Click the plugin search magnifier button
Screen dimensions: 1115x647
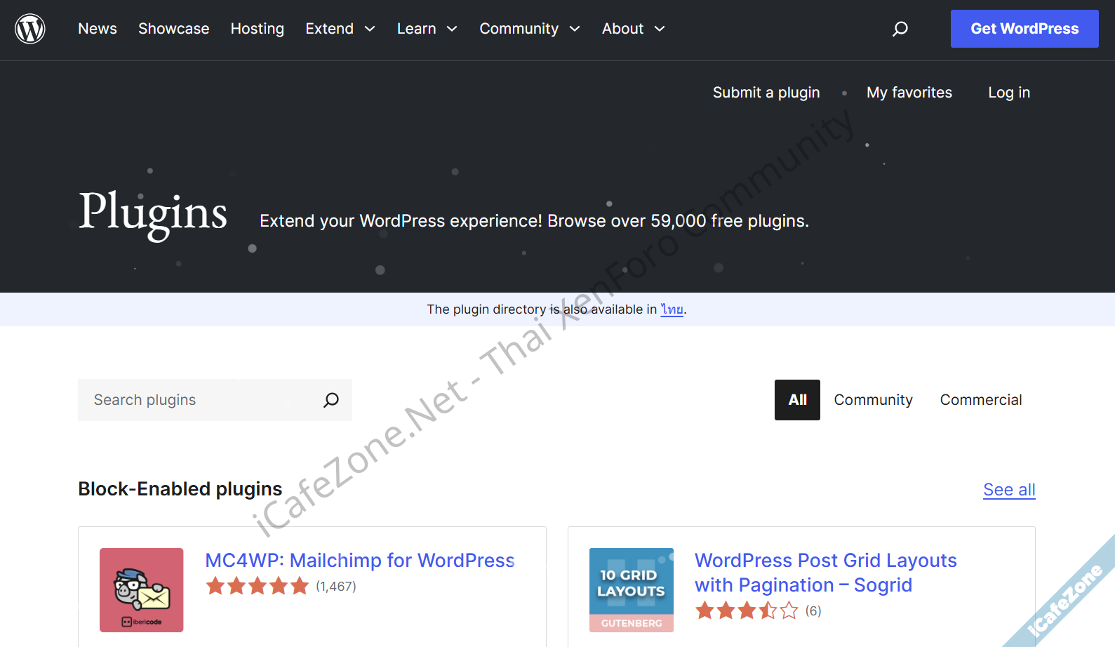pyautogui.click(x=331, y=400)
